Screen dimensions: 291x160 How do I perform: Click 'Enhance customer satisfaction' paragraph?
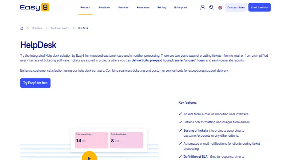tap(124, 71)
